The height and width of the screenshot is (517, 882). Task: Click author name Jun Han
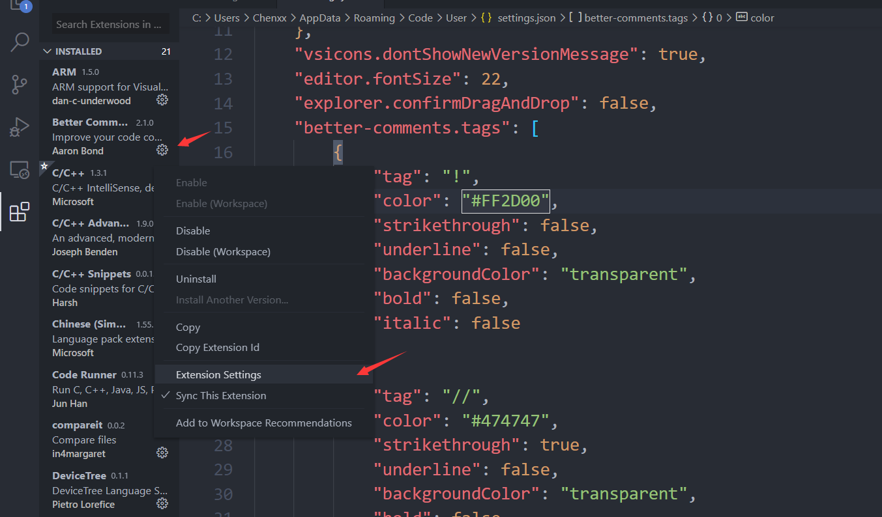coord(70,404)
